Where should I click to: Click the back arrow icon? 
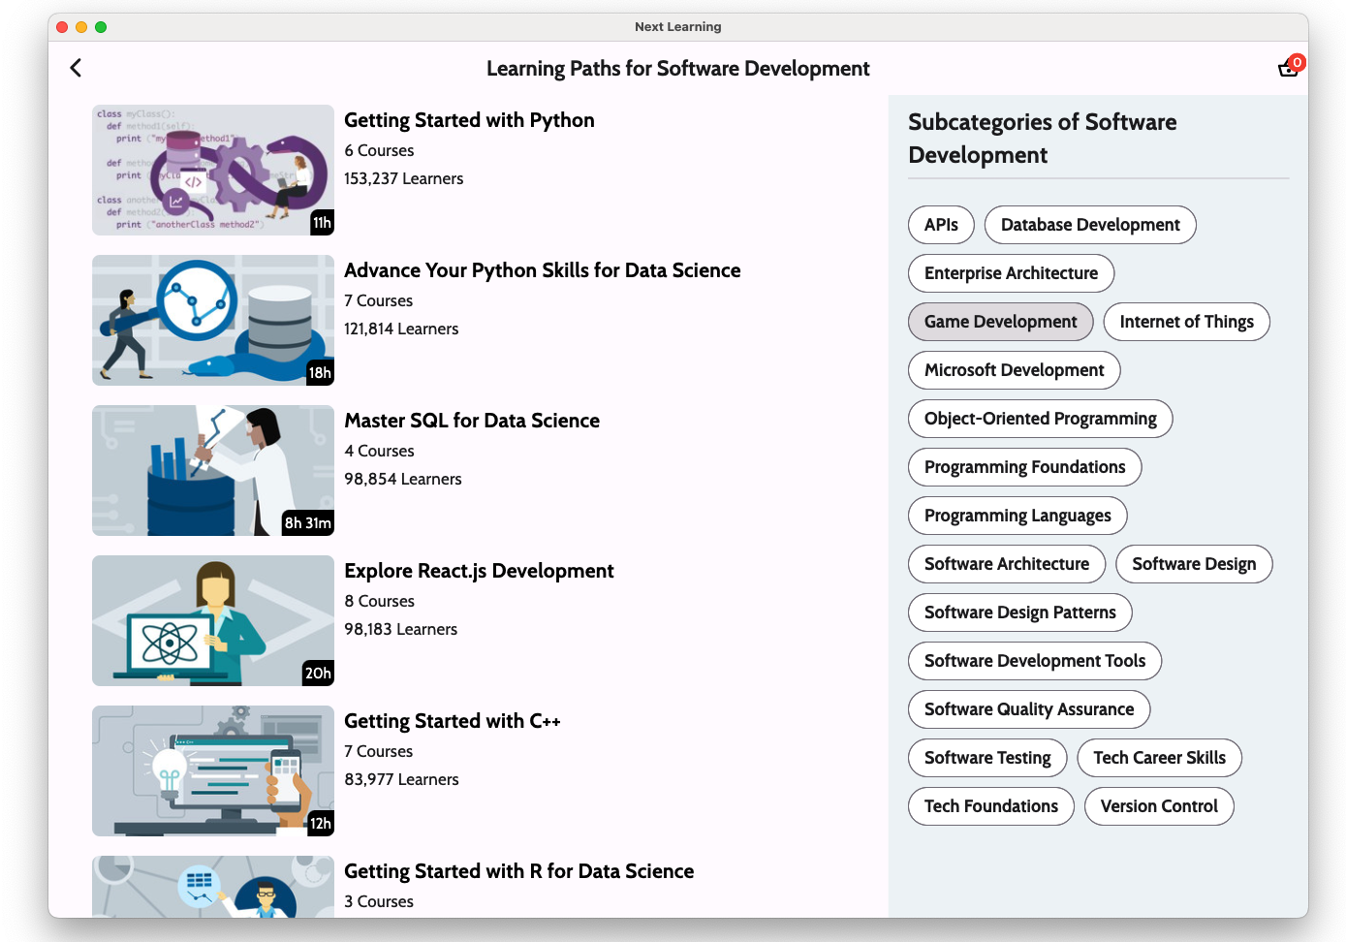[x=76, y=68]
